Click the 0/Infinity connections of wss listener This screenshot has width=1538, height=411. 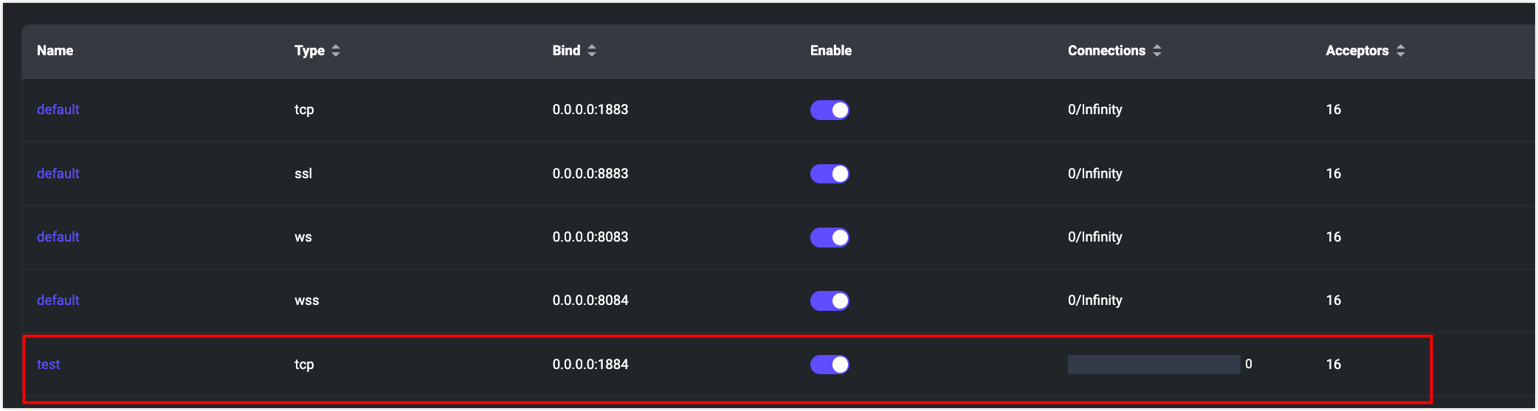[1095, 301]
